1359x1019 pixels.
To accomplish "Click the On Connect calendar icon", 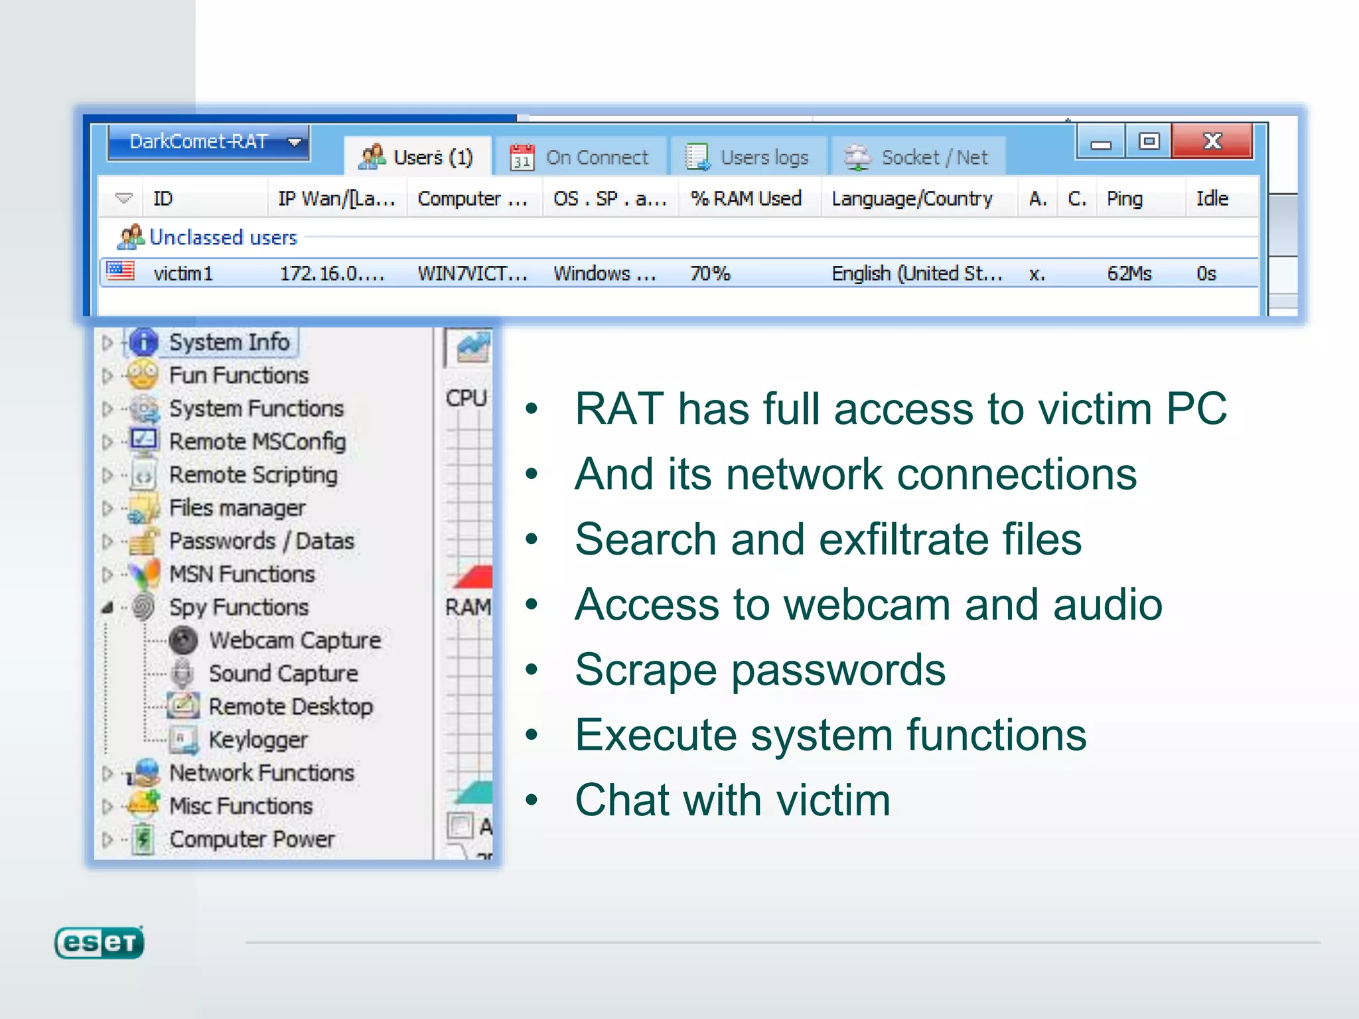I will (x=522, y=157).
